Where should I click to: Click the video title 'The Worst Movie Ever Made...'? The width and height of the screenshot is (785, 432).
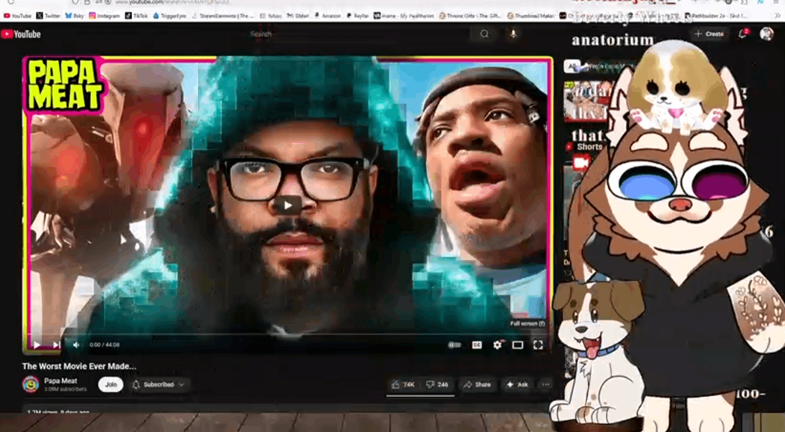[x=79, y=366]
